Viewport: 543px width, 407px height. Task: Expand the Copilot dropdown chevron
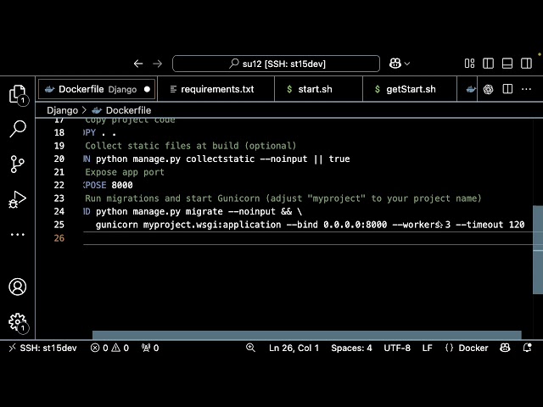[407, 64]
